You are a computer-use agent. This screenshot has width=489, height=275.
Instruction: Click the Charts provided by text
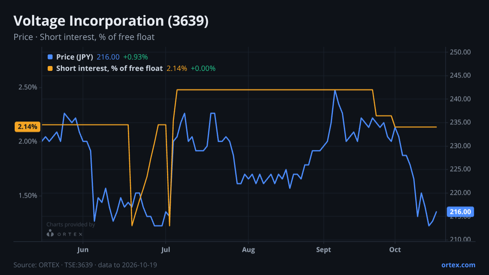pos(71,224)
